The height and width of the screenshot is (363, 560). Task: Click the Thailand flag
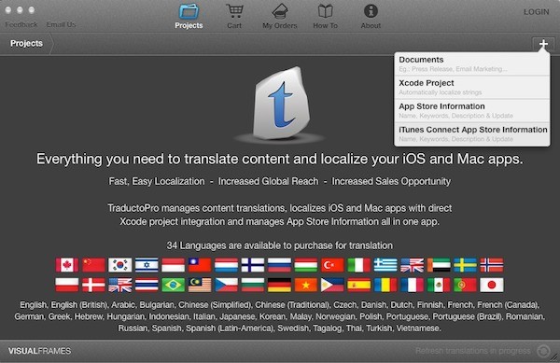[x=147, y=286]
